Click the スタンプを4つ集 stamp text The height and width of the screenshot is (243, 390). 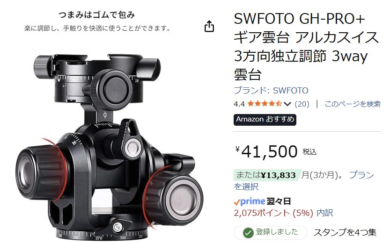click(x=345, y=233)
